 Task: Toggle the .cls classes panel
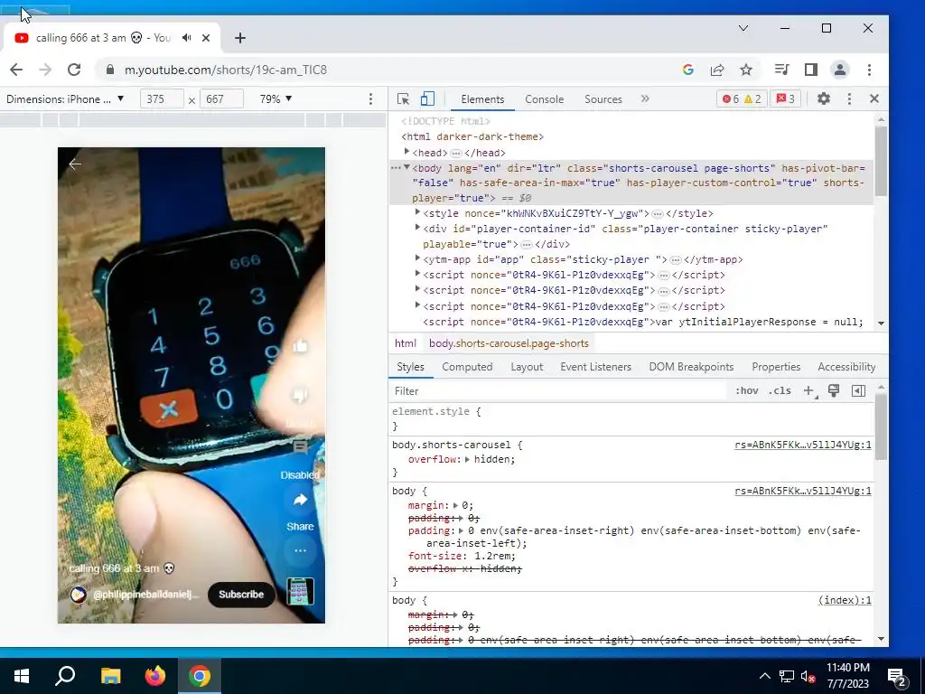pos(780,390)
